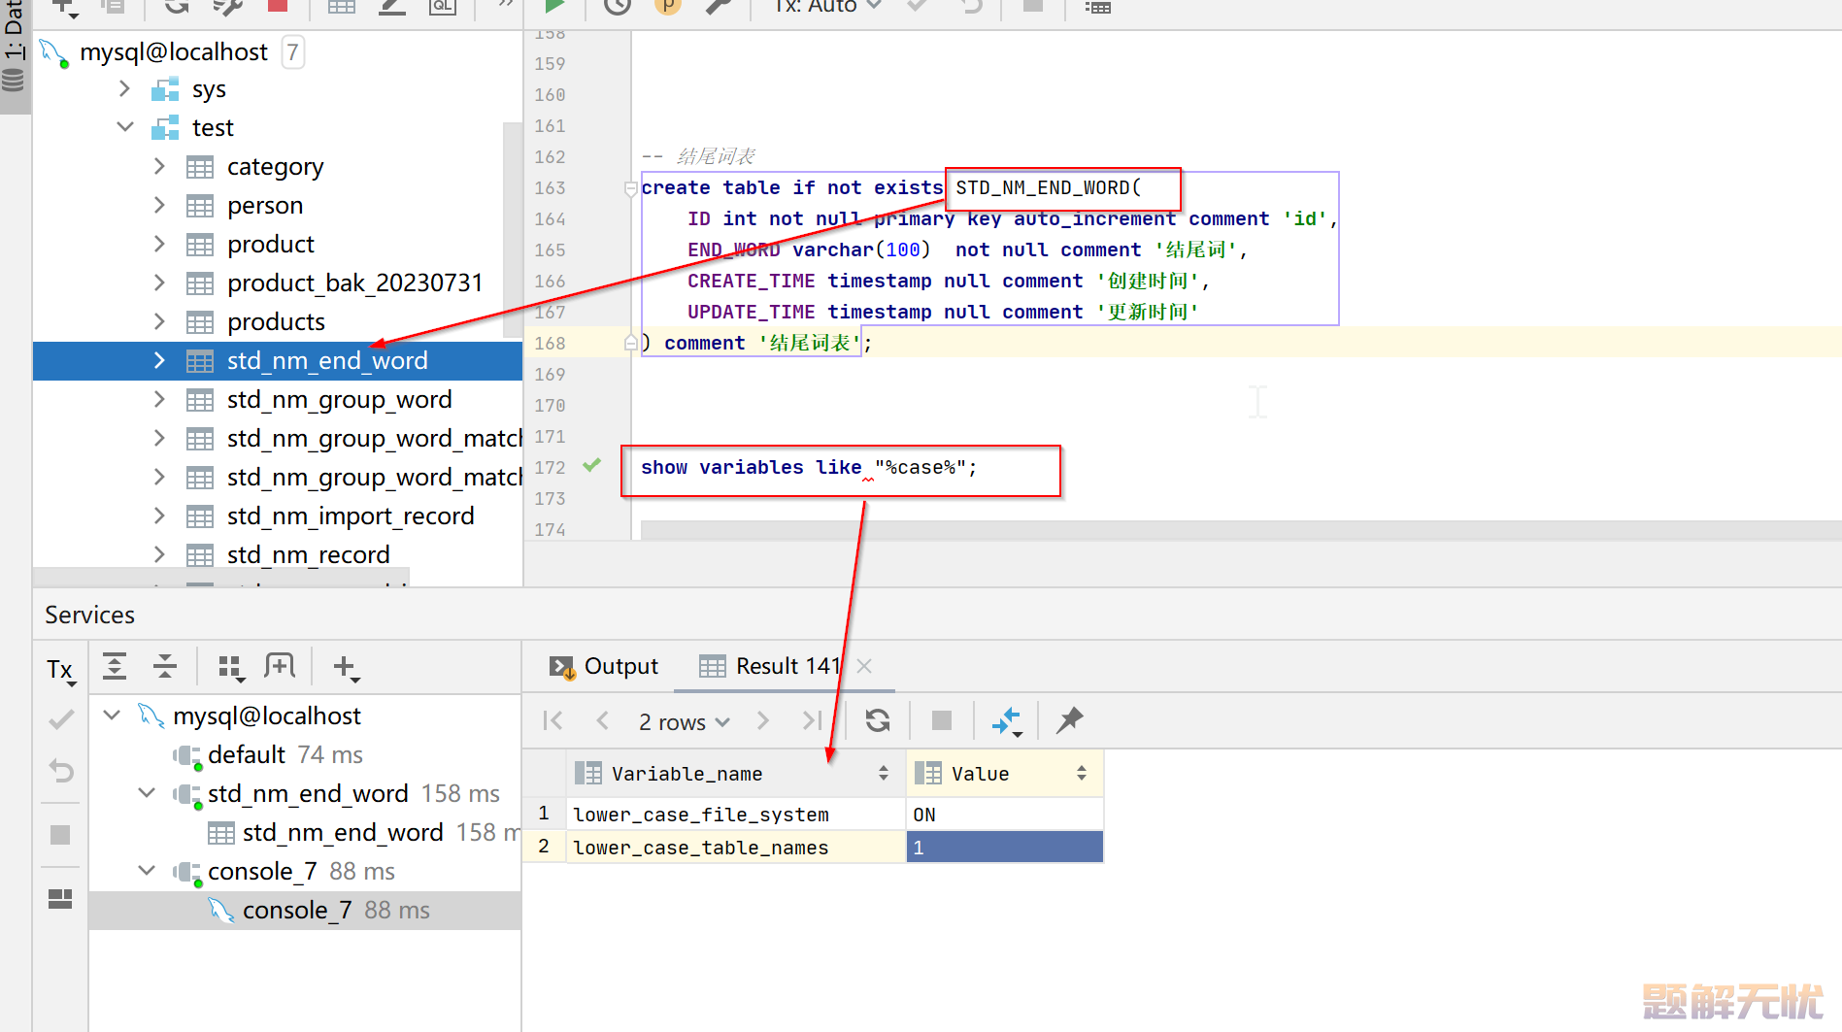Click the editor horizontal scrollbar
Viewport: 1842px width, 1032px height.
tap(1240, 530)
